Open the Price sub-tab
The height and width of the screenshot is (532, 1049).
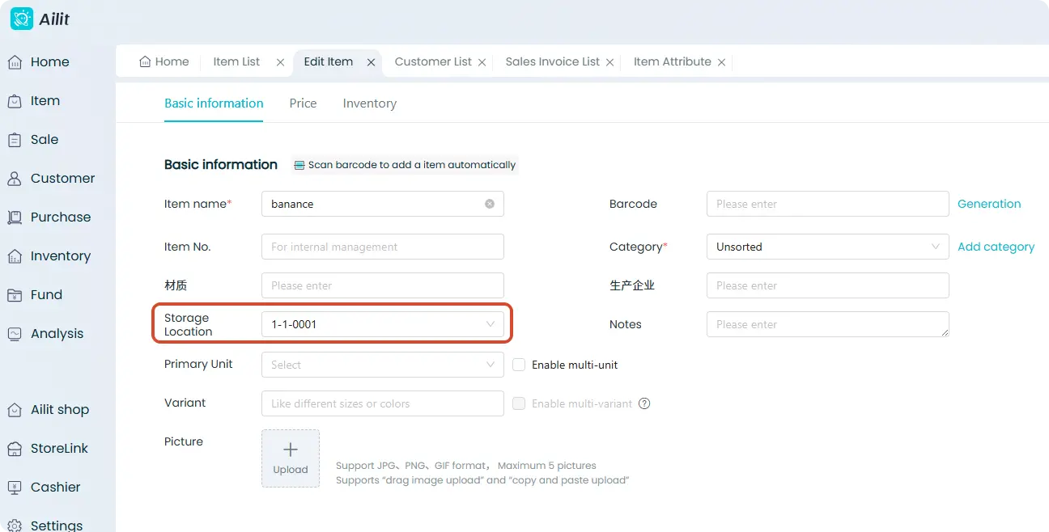(x=303, y=103)
